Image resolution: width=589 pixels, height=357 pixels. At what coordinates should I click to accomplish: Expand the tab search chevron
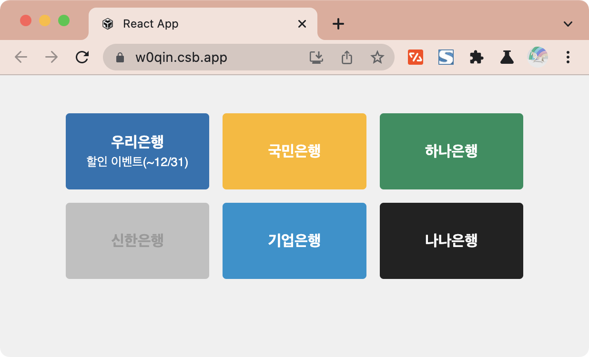(x=568, y=24)
